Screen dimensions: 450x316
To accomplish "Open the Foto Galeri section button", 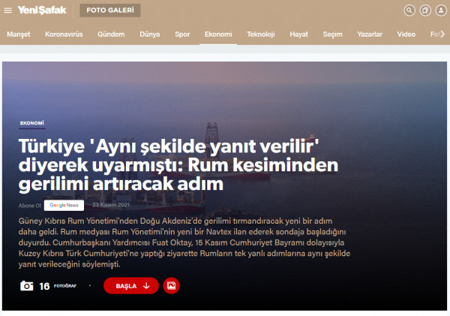I will coord(107,11).
